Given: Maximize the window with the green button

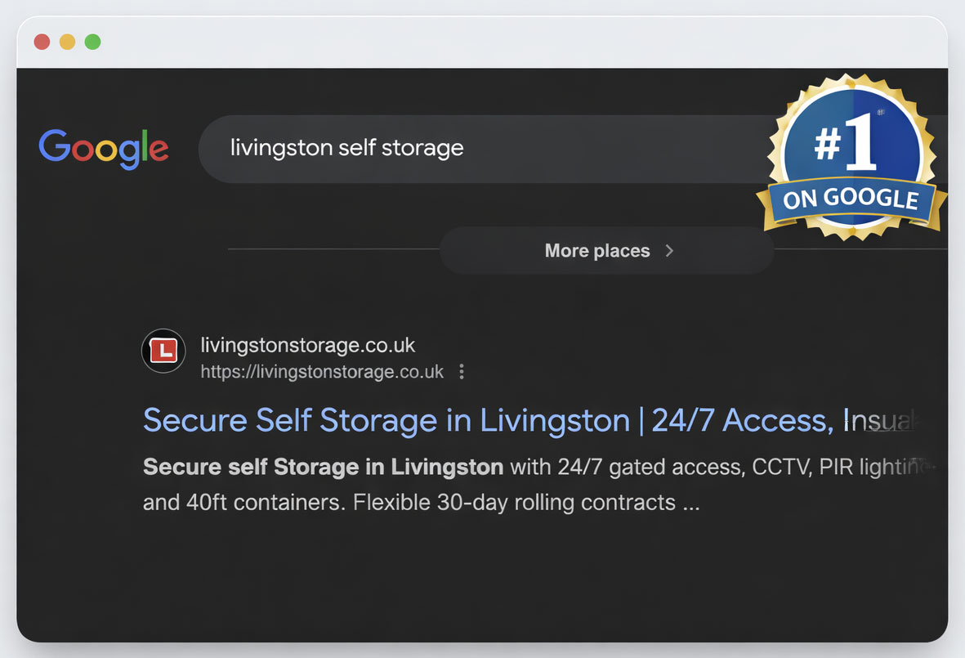Looking at the screenshot, I should point(92,42).
